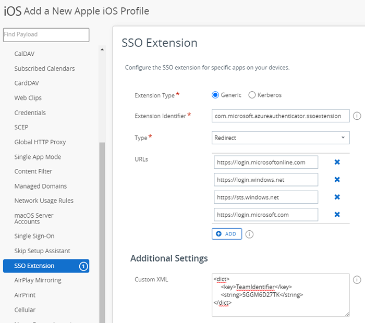The image size is (365, 323).
Task: Edit the login.microsoftonline.com URL field
Action: pyautogui.click(x=266, y=162)
